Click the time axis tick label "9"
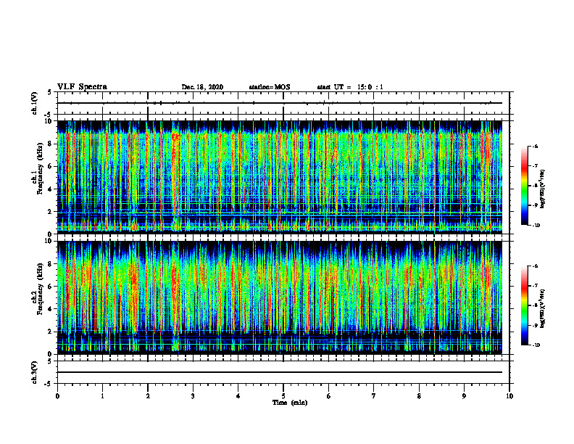 point(464,396)
